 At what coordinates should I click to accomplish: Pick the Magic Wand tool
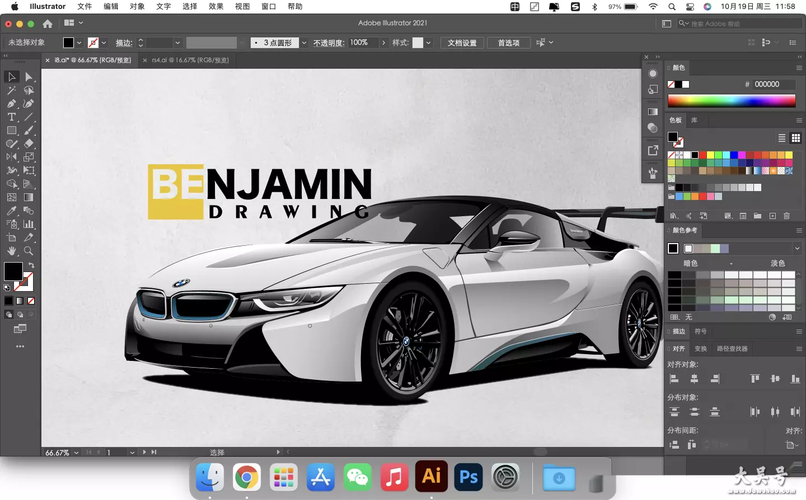click(12, 90)
